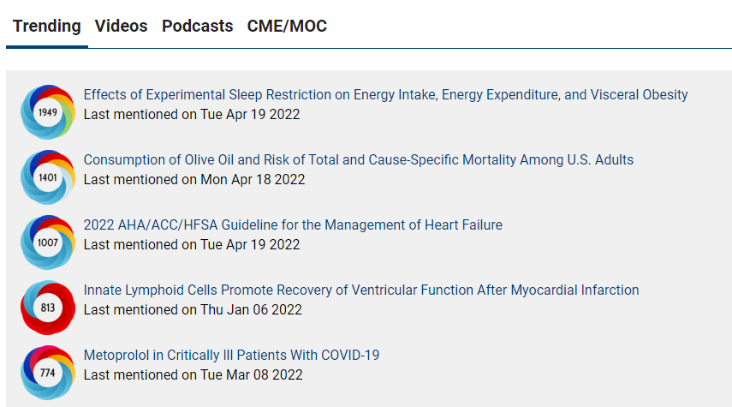Open the Podcasts tab
732x407 pixels.
197,27
